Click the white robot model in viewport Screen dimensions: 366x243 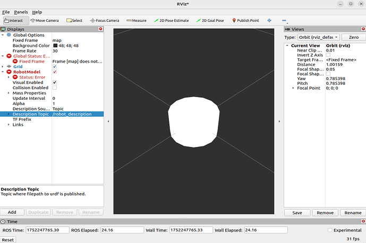[x=194, y=122]
